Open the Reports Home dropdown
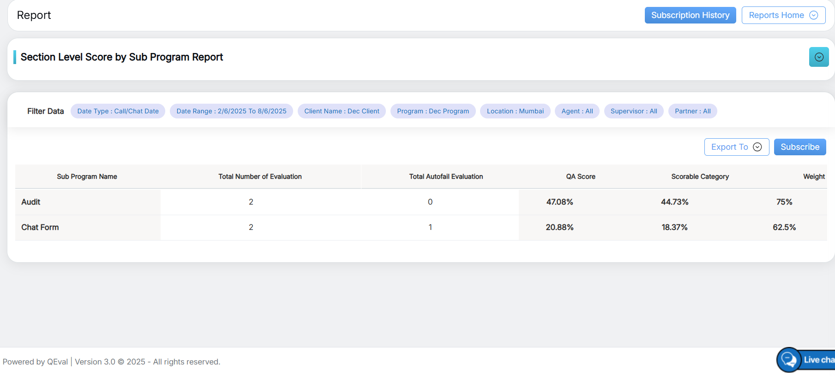Image resolution: width=835 pixels, height=376 pixels. click(x=783, y=15)
